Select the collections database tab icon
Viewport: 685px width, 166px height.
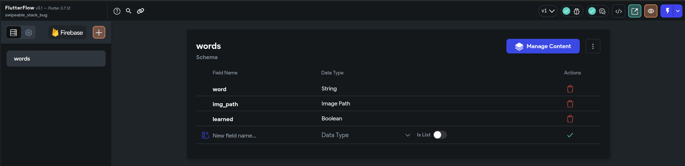[x=14, y=33]
